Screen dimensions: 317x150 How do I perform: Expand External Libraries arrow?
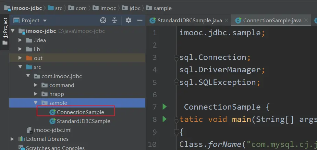click(x=12, y=139)
